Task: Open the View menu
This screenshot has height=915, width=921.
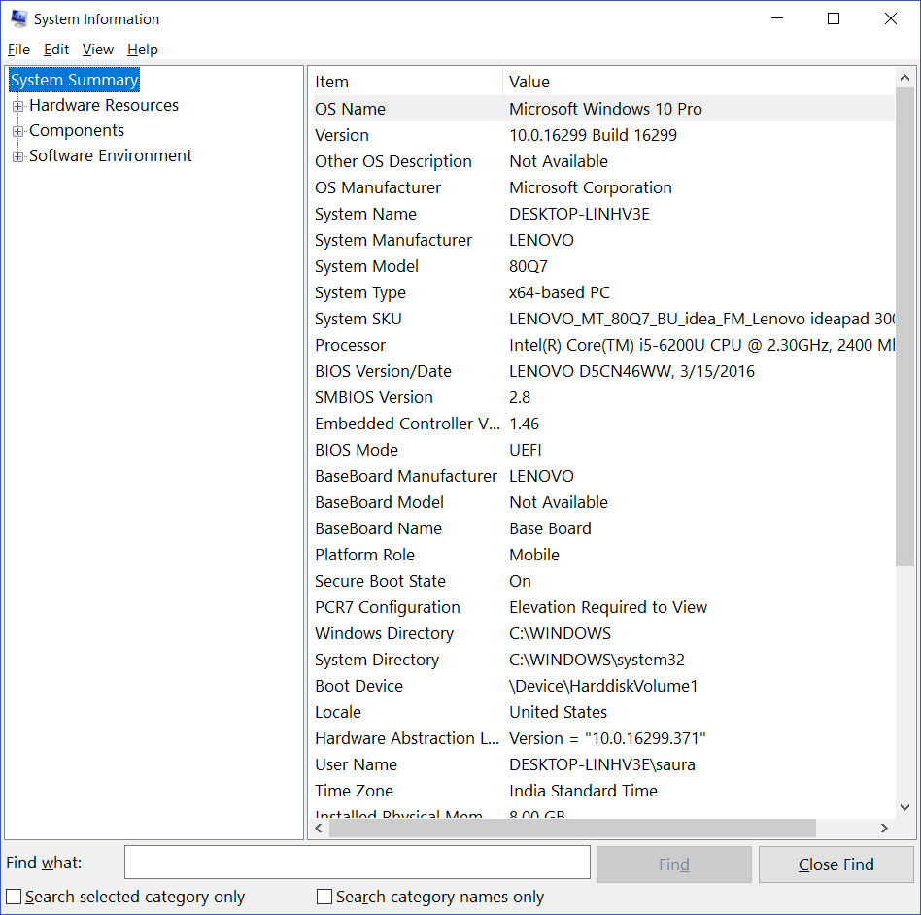Action: pyautogui.click(x=97, y=50)
